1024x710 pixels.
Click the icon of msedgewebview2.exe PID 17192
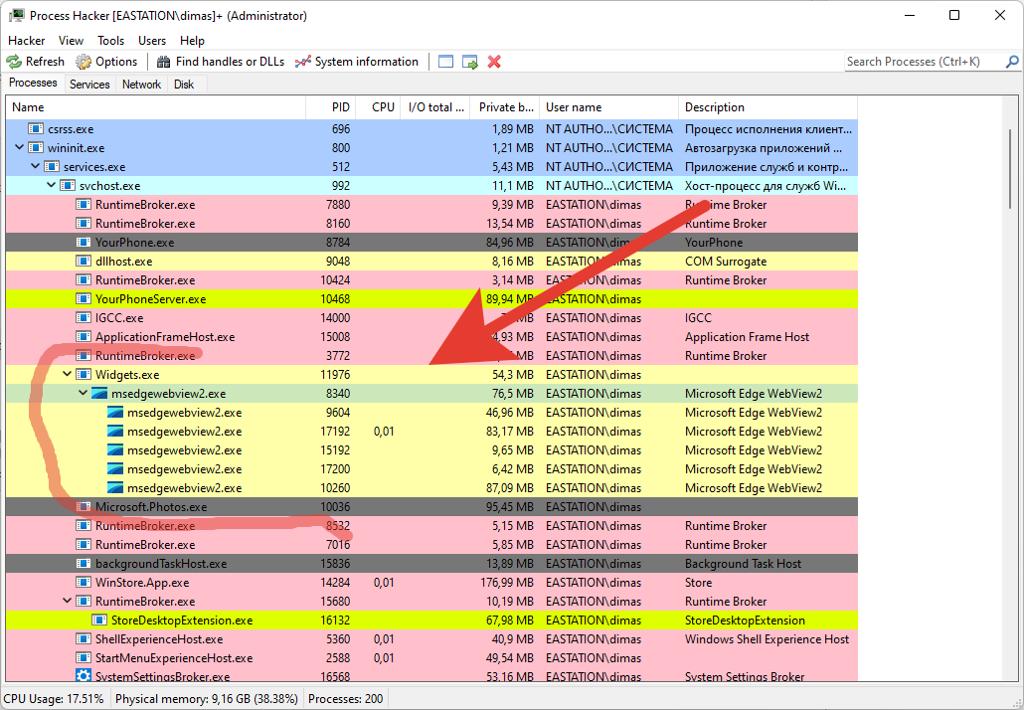click(115, 432)
